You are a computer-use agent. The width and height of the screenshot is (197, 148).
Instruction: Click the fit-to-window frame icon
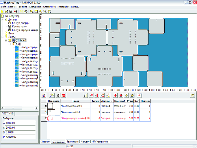tap(36, 11)
